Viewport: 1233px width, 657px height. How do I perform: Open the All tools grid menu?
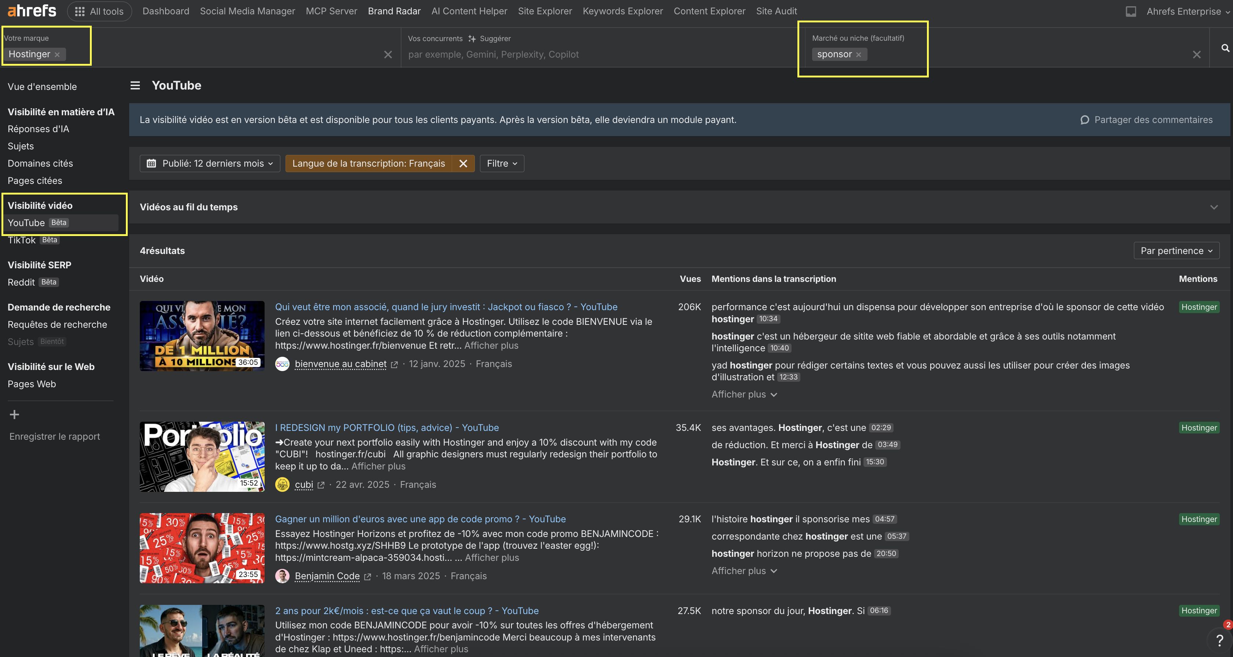tap(99, 11)
